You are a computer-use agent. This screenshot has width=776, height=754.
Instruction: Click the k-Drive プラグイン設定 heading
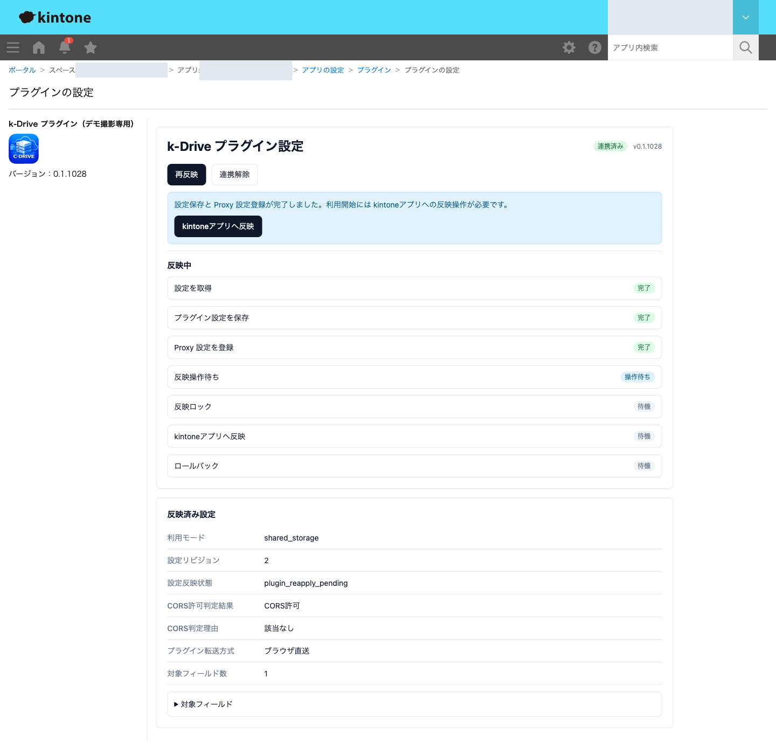235,146
